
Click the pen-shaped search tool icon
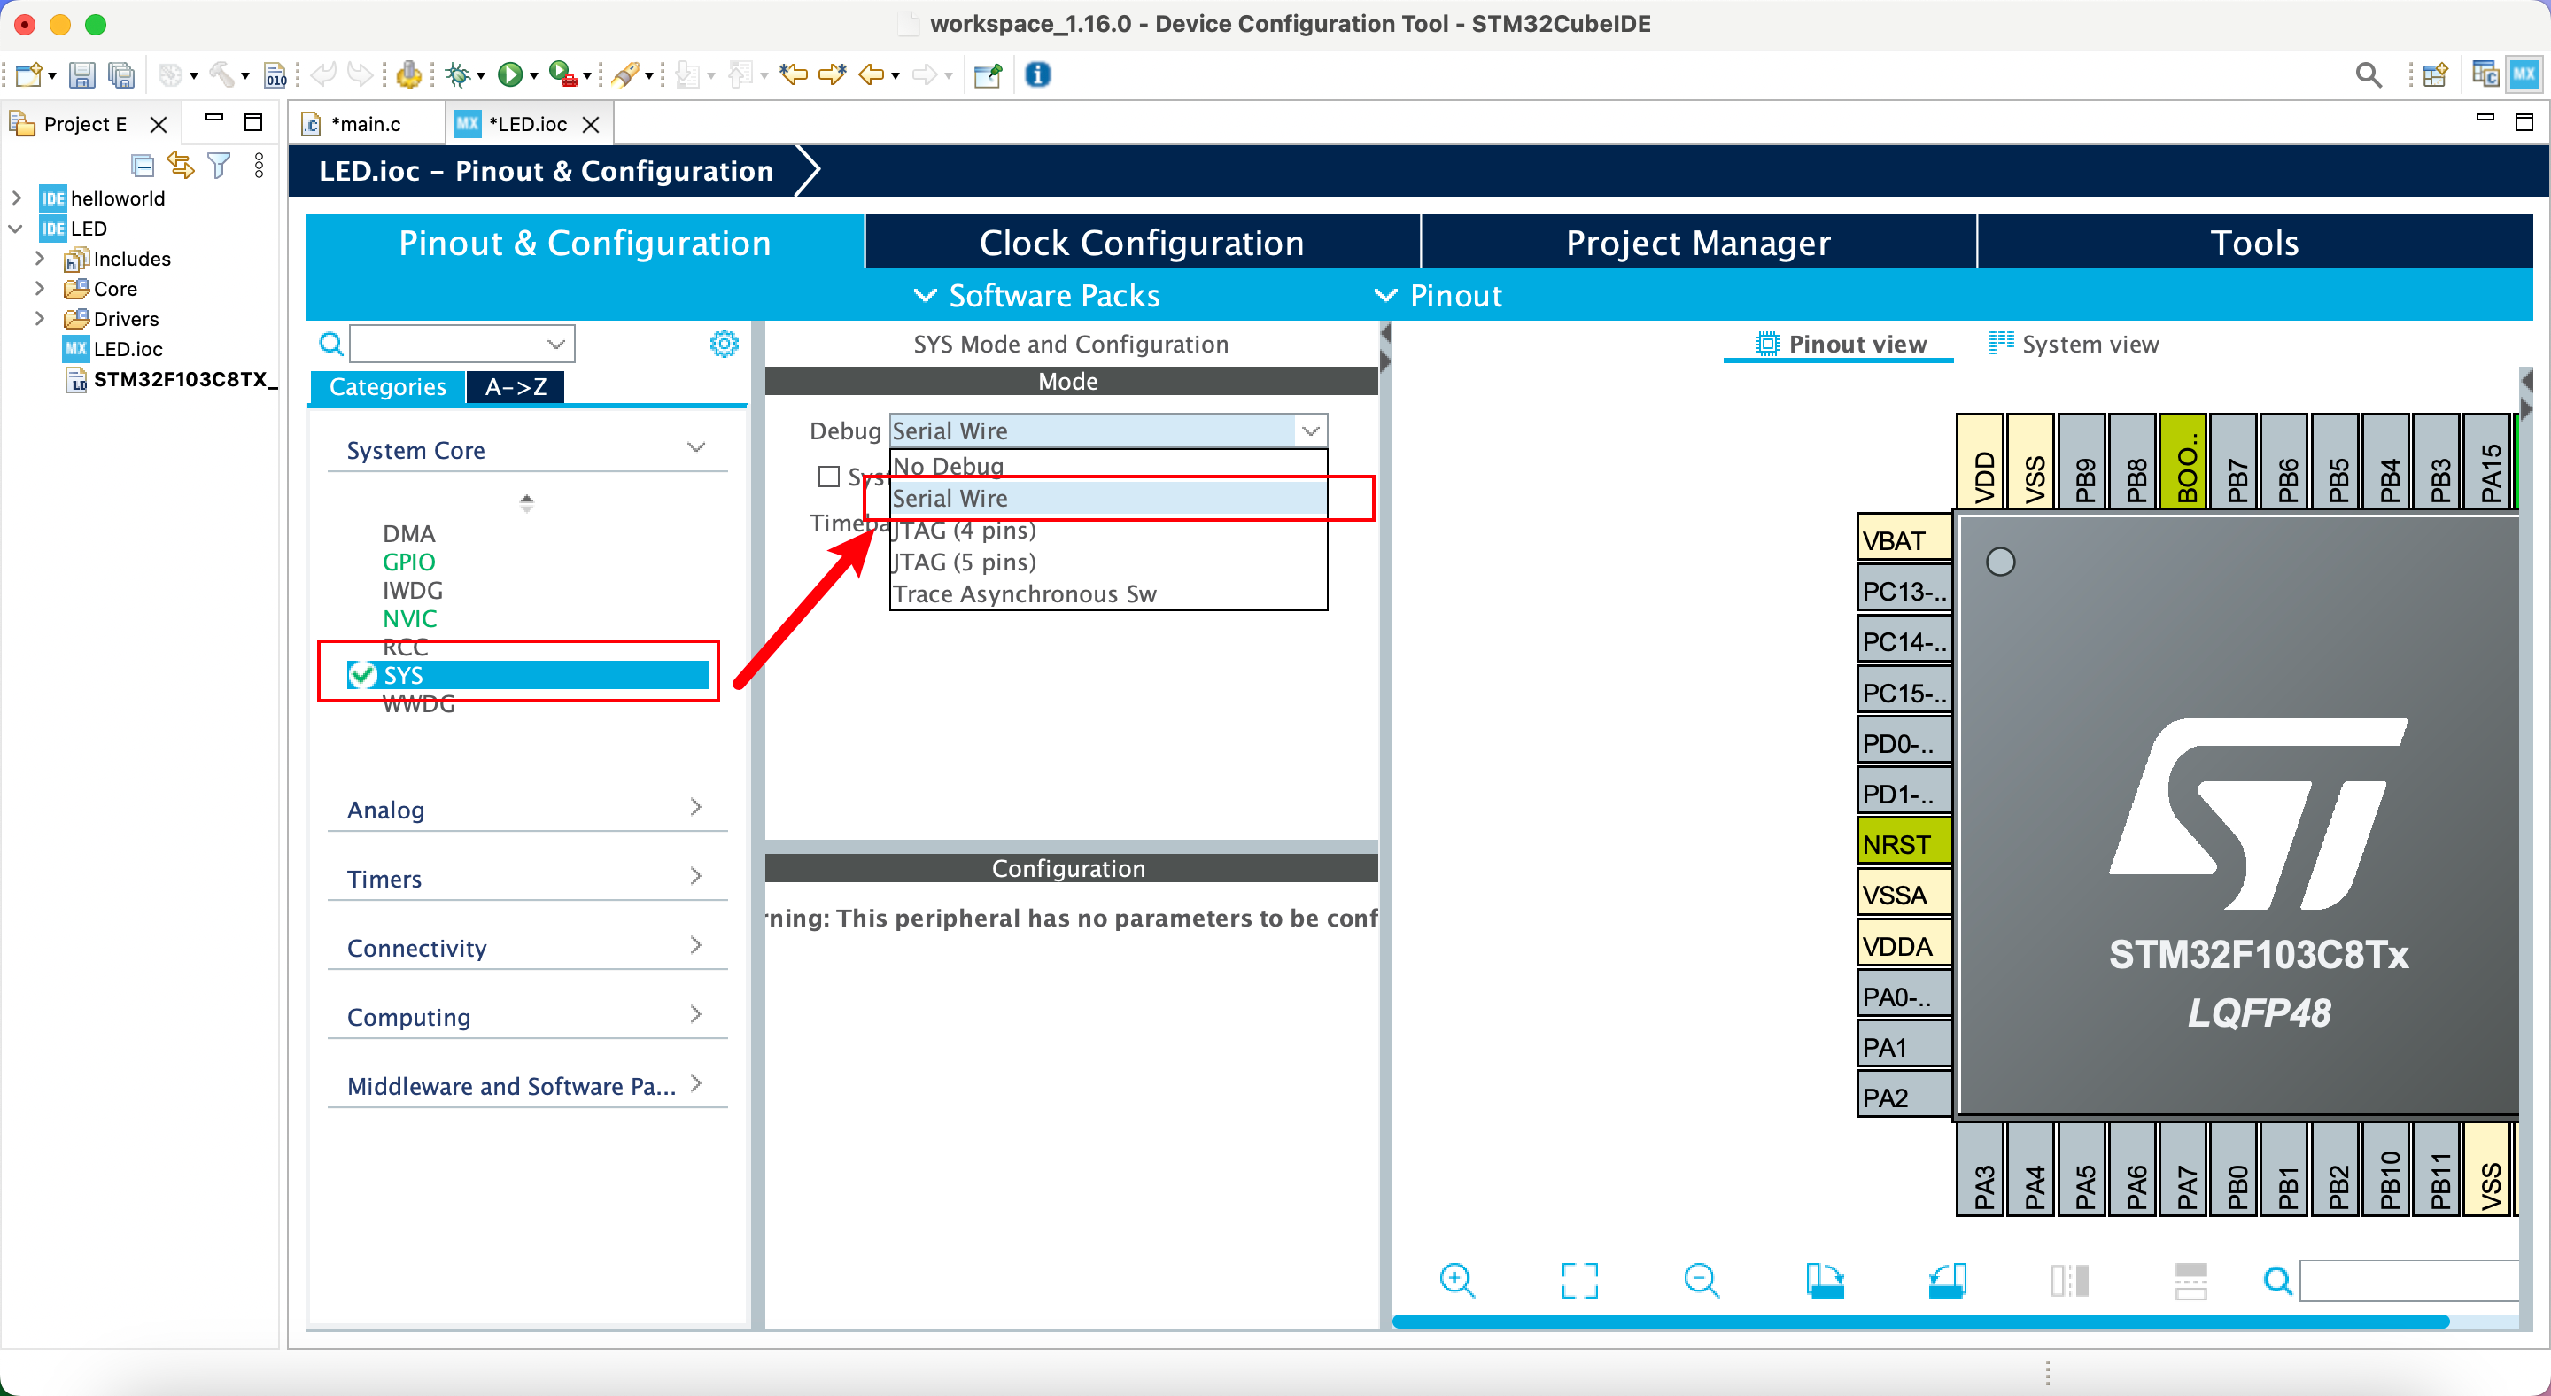pyautogui.click(x=624, y=74)
